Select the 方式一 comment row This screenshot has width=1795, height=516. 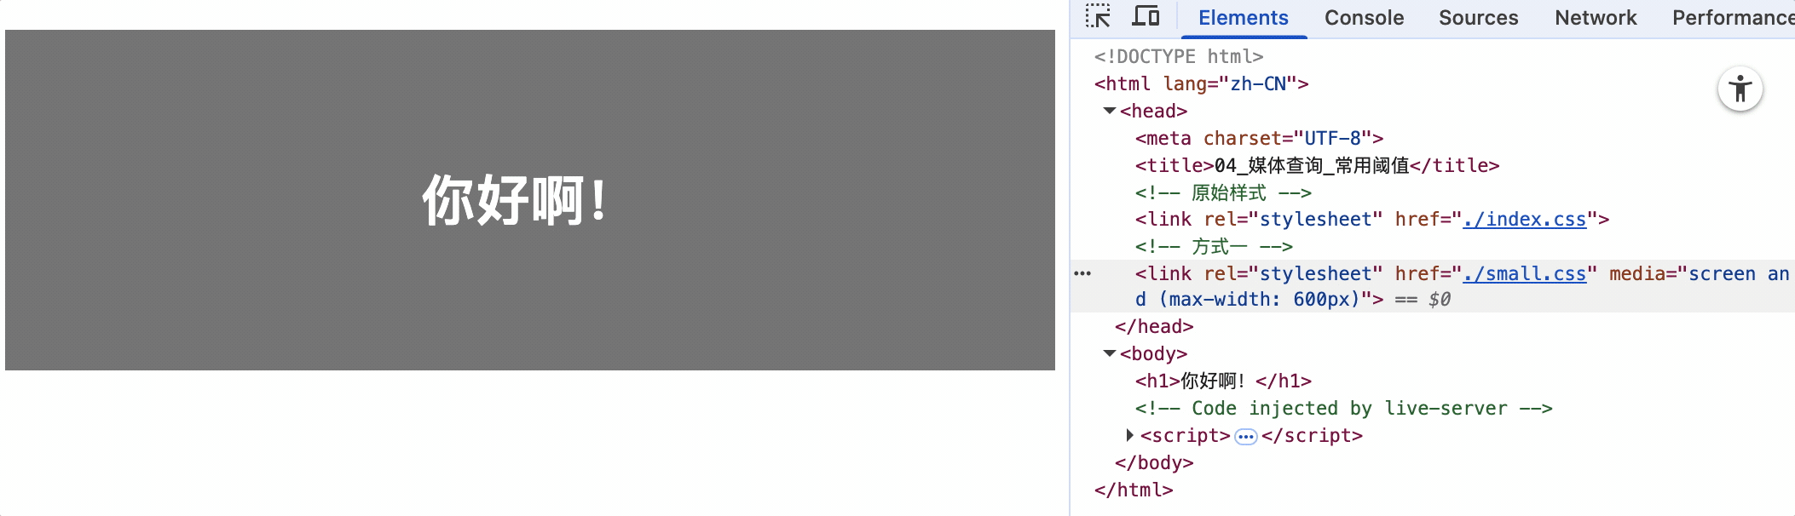(x=1214, y=247)
